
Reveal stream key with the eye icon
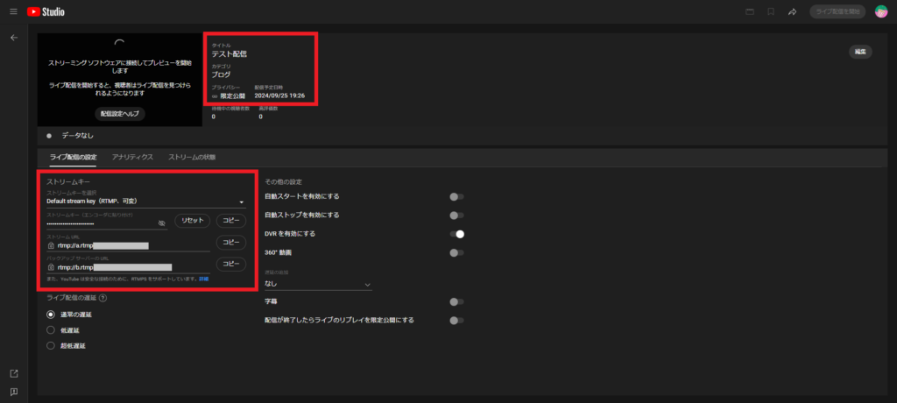pyautogui.click(x=161, y=223)
